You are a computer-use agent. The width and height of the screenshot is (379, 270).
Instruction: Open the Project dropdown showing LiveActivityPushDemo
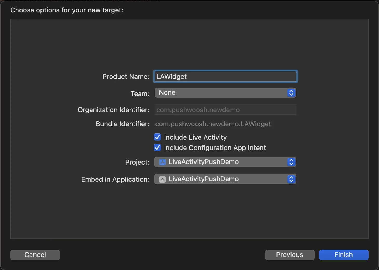click(221, 162)
